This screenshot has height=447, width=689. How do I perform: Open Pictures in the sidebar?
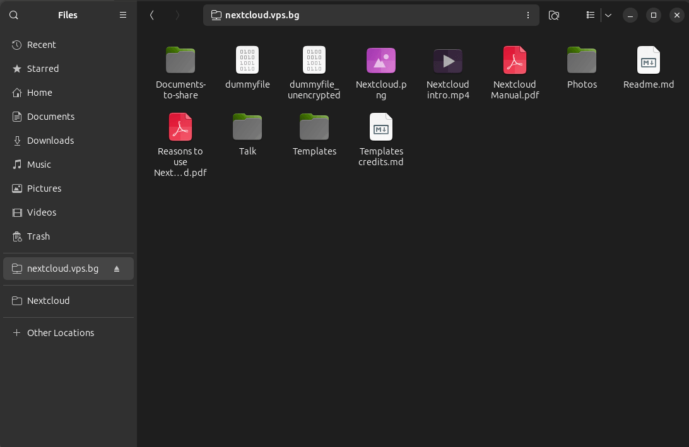point(68,189)
